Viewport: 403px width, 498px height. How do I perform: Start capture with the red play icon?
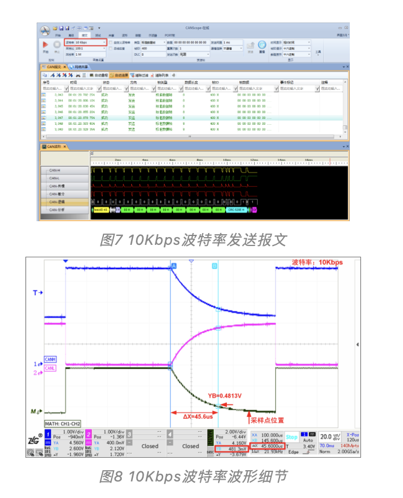[x=45, y=44]
